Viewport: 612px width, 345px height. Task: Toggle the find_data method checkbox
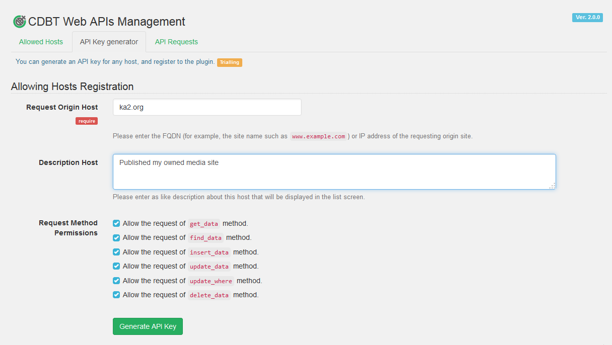116,238
